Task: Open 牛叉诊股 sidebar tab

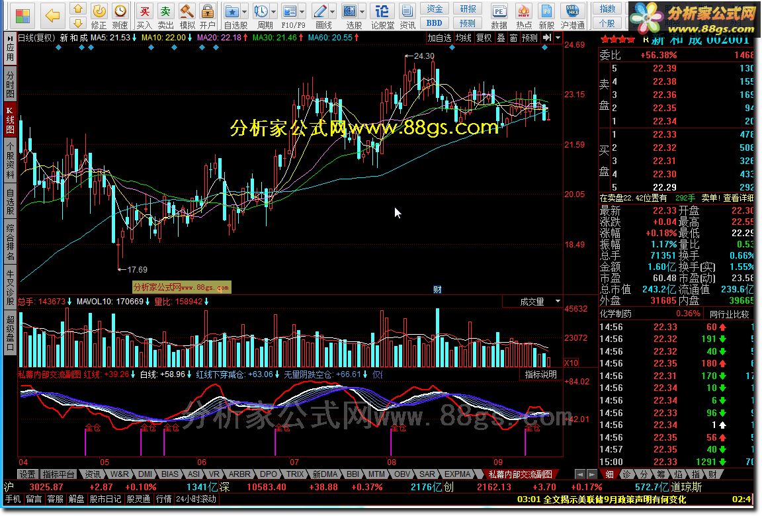Action: click(x=10, y=288)
